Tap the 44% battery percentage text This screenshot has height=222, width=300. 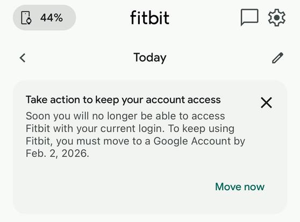[x=52, y=18]
